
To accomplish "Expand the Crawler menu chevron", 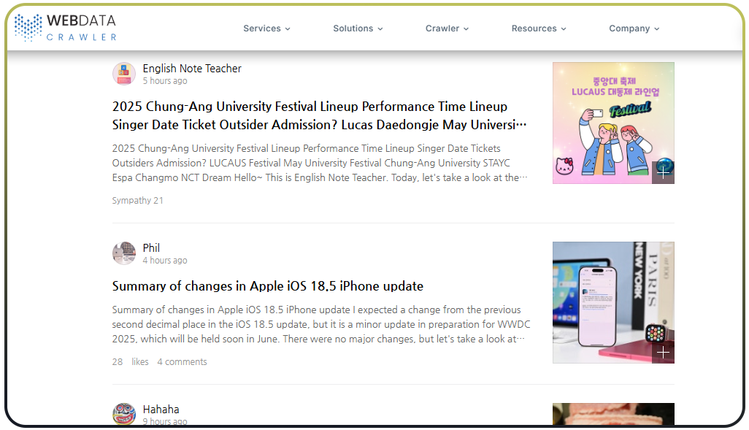I will click(466, 29).
